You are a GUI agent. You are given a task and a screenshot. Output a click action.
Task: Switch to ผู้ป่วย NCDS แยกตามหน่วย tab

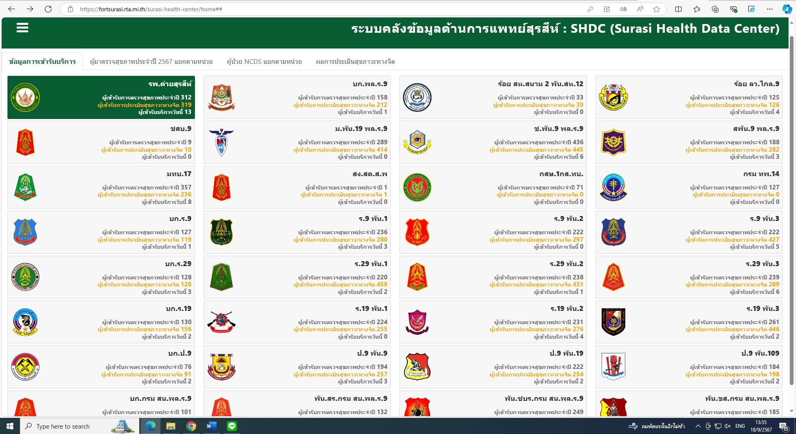tap(264, 62)
